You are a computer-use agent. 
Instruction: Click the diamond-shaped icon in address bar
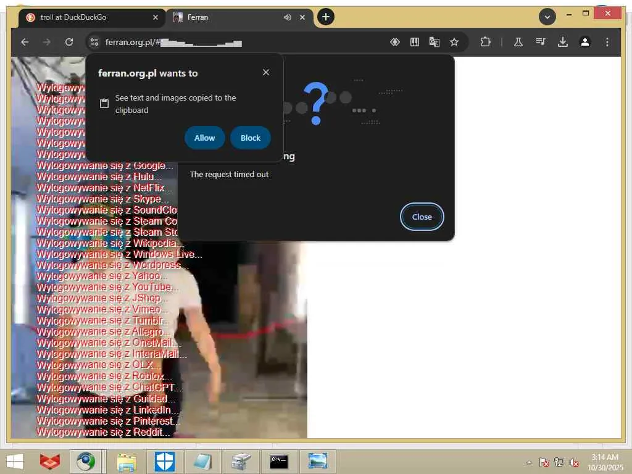(394, 42)
